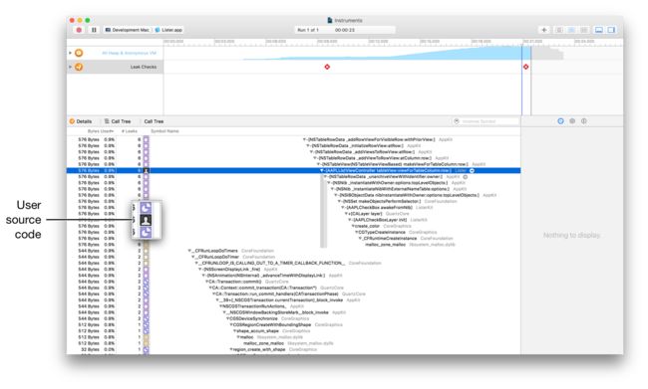This screenshot has height=389, width=648.
Task: Click the Involves Symbol filter field
Action: (x=486, y=121)
